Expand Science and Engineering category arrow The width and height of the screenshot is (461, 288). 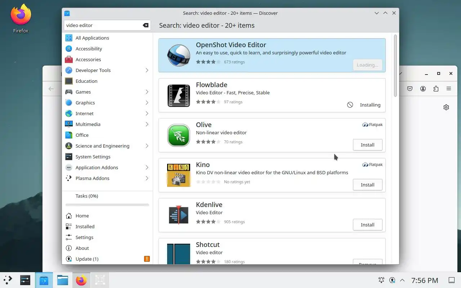147,146
